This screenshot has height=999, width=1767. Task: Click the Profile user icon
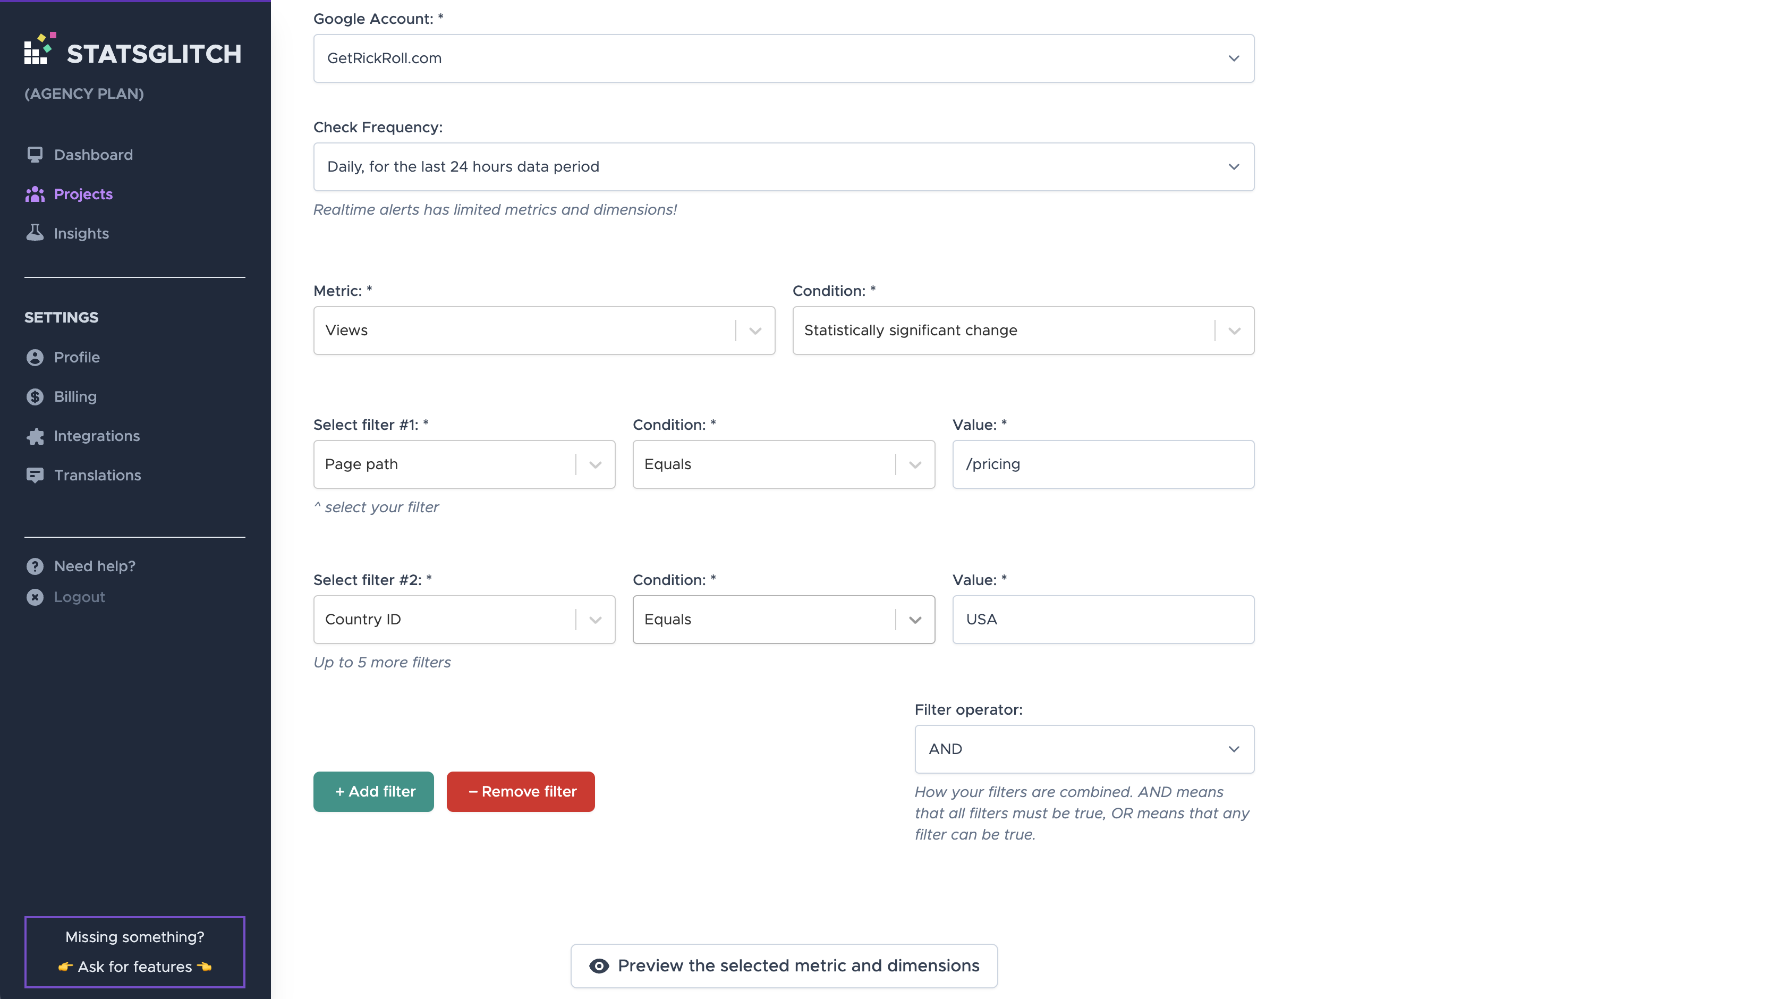35,358
